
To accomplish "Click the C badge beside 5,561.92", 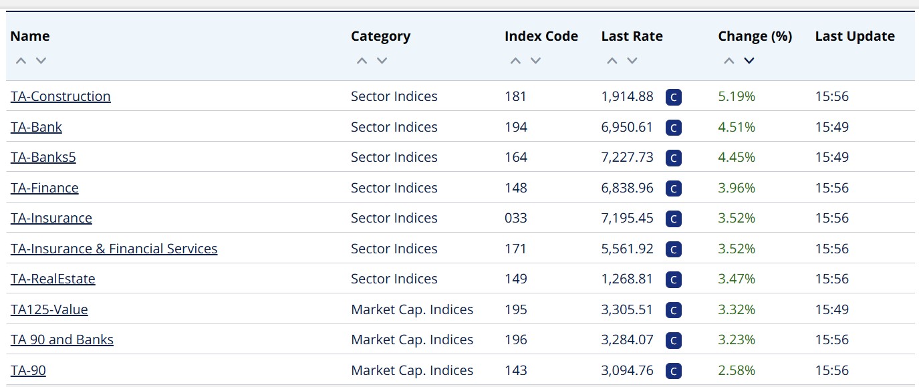I will (x=674, y=249).
